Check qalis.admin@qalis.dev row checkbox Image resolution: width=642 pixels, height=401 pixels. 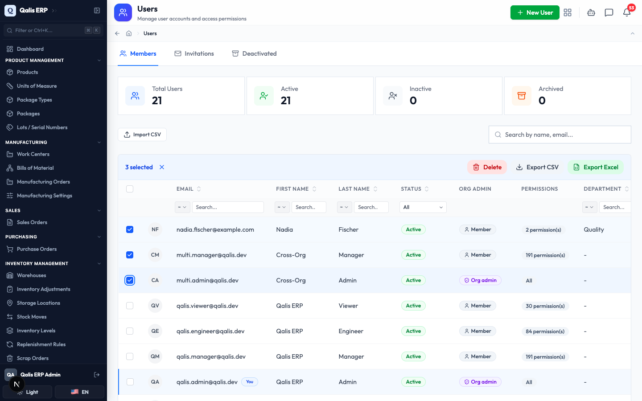coord(130,382)
